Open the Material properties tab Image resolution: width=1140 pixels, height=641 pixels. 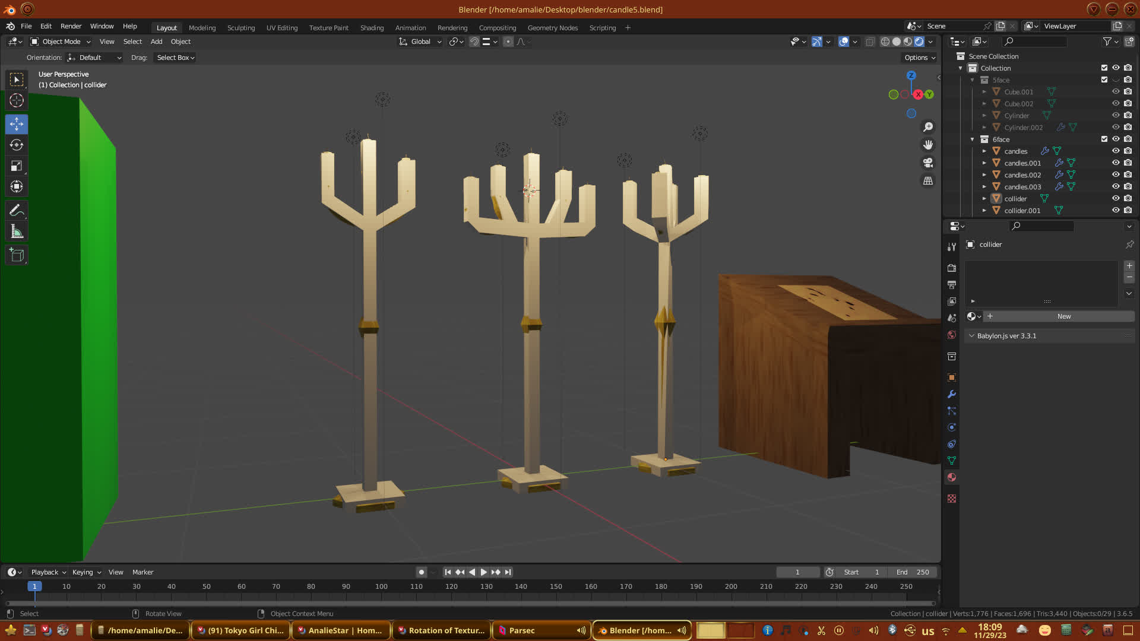coord(952,477)
